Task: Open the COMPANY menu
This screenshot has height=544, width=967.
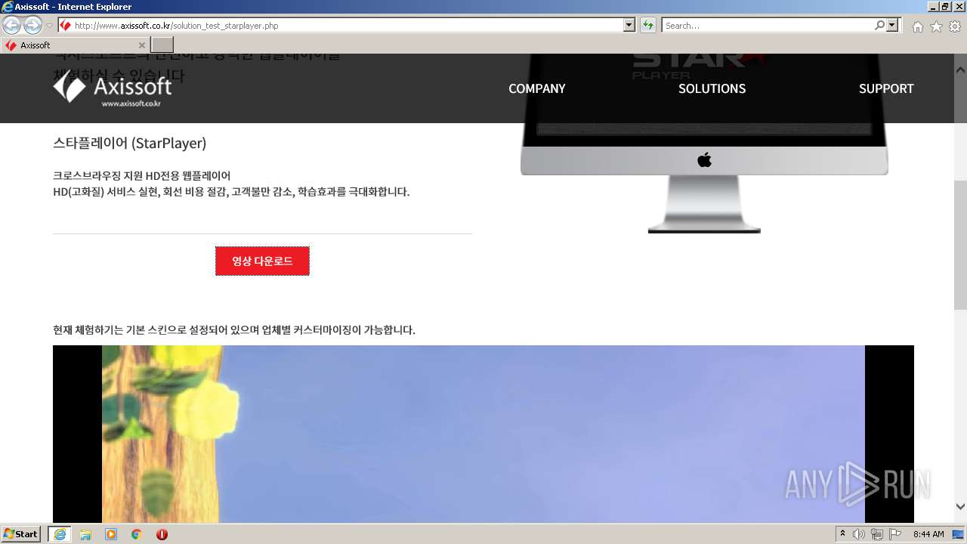Action: click(536, 88)
